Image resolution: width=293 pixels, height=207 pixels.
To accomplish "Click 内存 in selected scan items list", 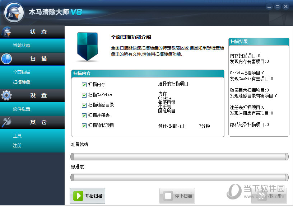I will point(162,94).
